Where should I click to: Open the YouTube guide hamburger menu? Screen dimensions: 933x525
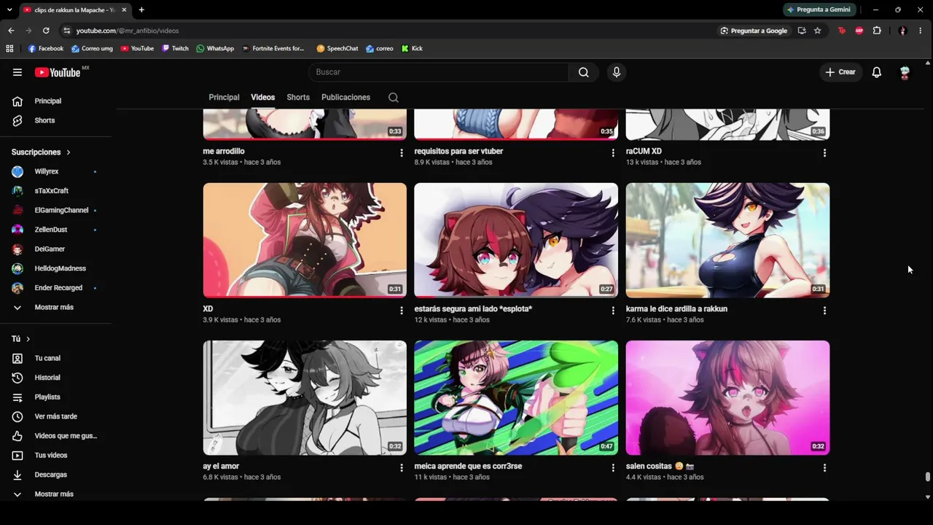point(17,72)
